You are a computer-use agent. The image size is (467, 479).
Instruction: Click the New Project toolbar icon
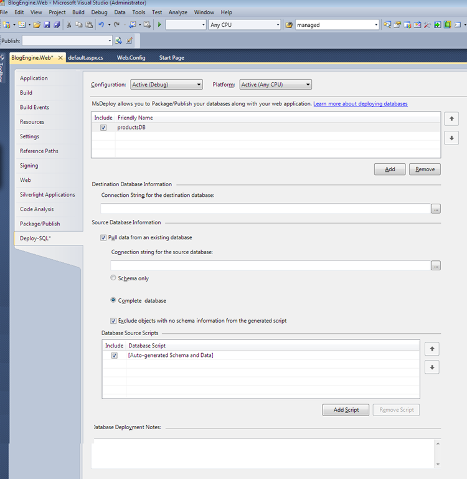7,25
